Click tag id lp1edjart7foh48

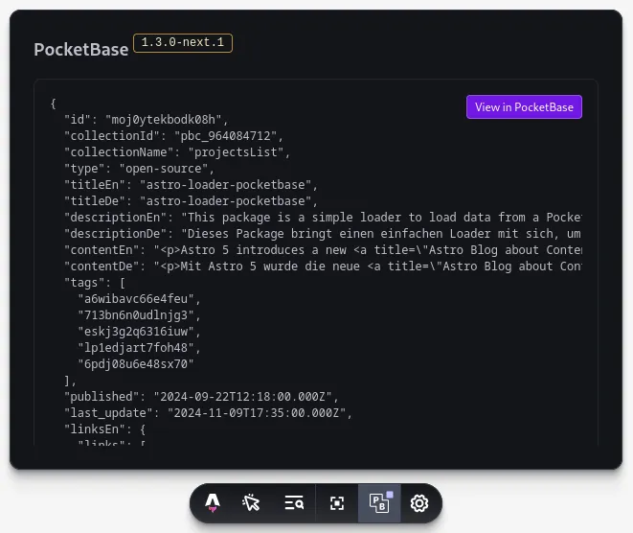(x=139, y=348)
